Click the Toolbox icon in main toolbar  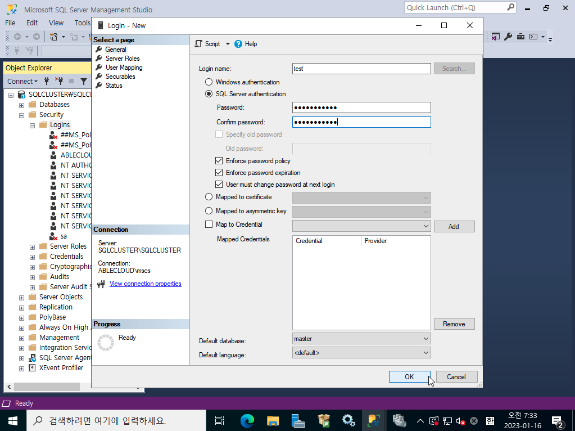point(520,37)
